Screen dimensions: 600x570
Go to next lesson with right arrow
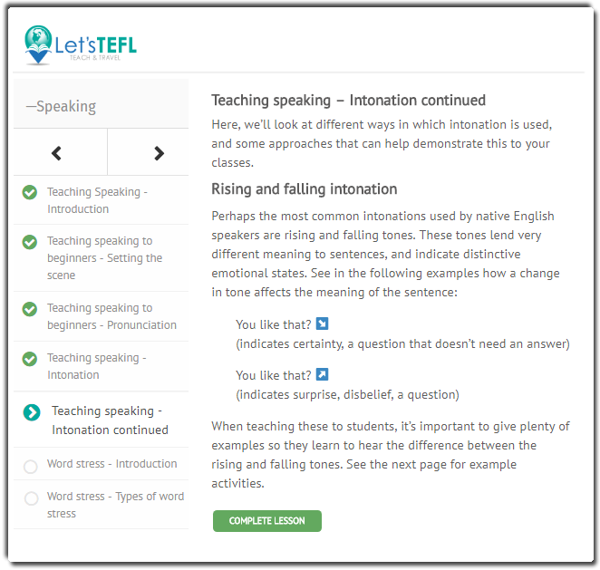tap(159, 153)
